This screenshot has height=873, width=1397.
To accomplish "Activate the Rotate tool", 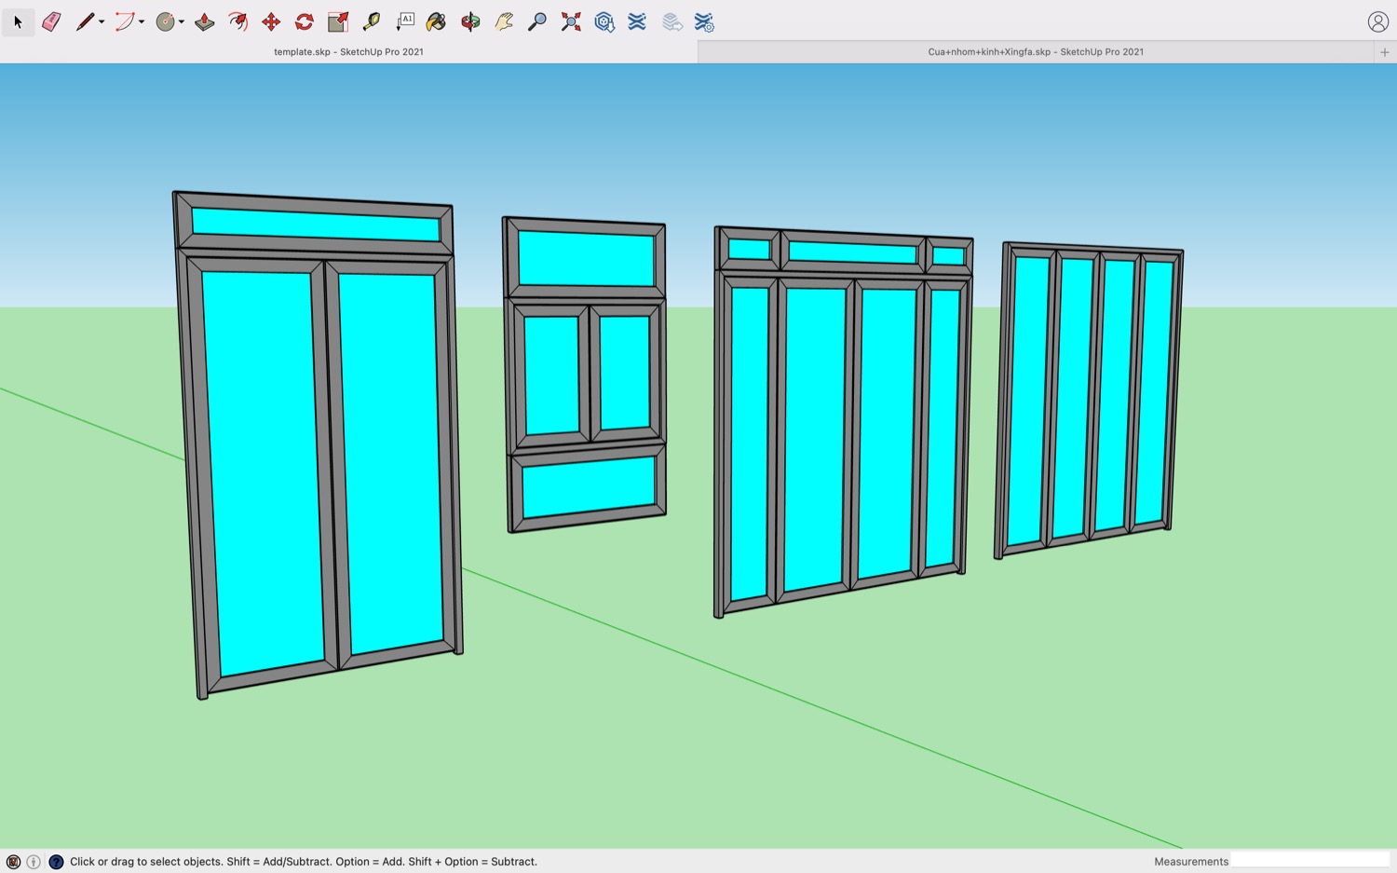I will pyautogui.click(x=305, y=21).
